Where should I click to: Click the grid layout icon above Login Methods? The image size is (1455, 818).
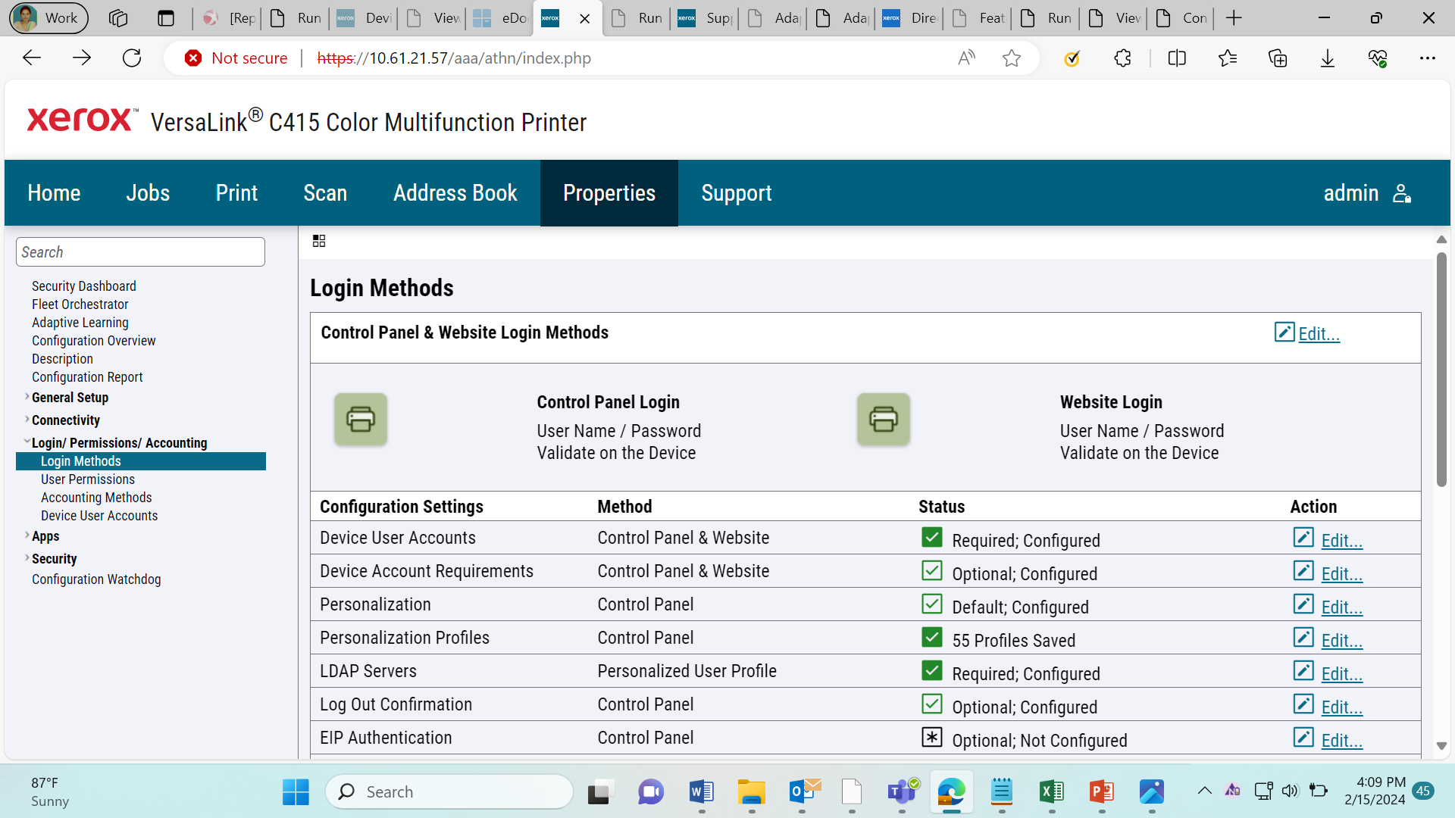click(x=319, y=241)
